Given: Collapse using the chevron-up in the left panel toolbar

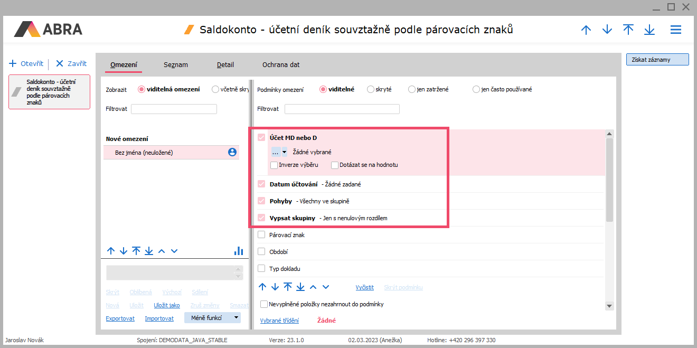Looking at the screenshot, I should click(162, 251).
